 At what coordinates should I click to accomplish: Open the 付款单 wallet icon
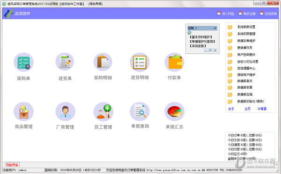click(x=174, y=62)
